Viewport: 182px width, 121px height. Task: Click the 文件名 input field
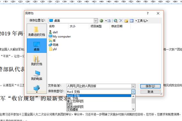99,86
